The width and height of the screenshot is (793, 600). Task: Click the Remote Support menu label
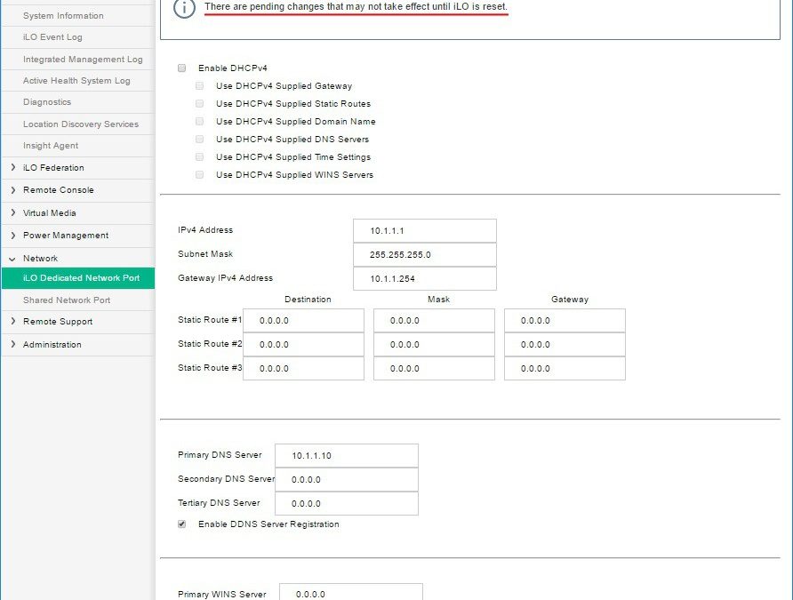click(58, 322)
